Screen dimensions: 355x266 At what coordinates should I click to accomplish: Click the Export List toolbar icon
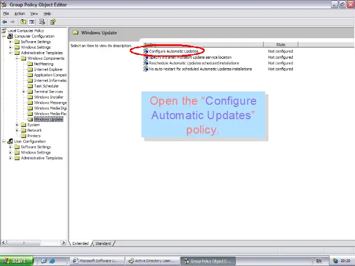[x=42, y=22]
